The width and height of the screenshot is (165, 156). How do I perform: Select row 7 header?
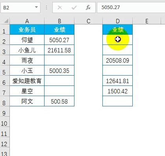tap(5, 91)
